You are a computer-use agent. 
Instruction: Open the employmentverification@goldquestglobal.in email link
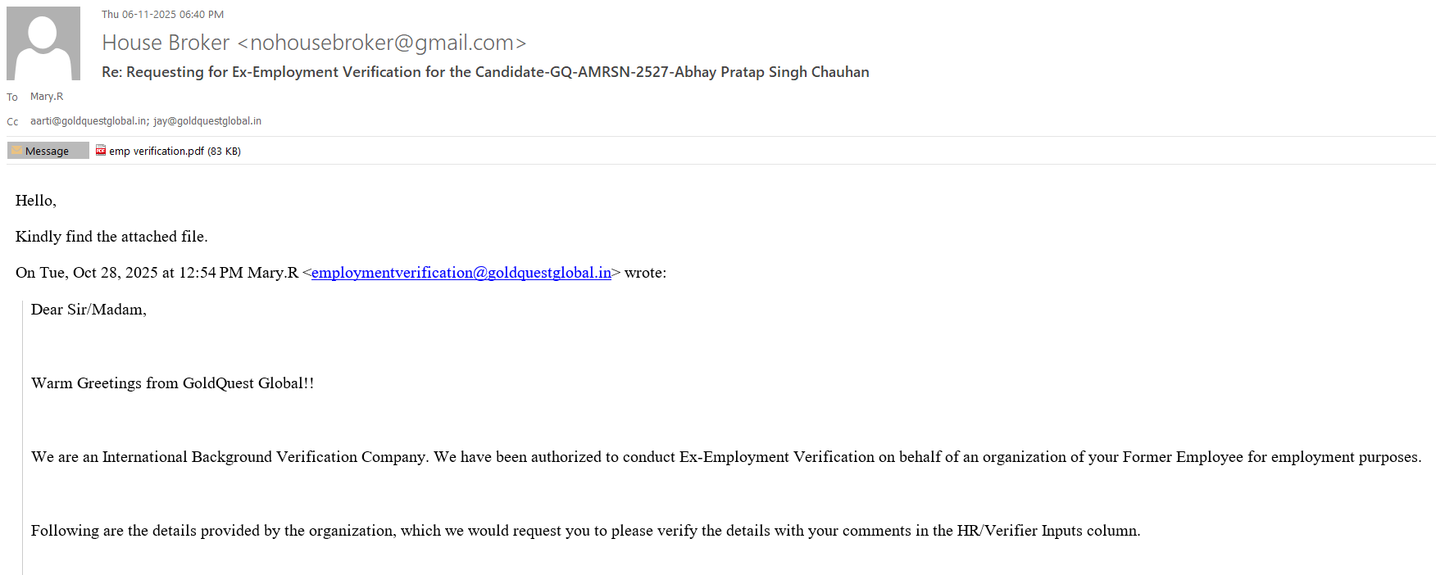click(x=461, y=273)
